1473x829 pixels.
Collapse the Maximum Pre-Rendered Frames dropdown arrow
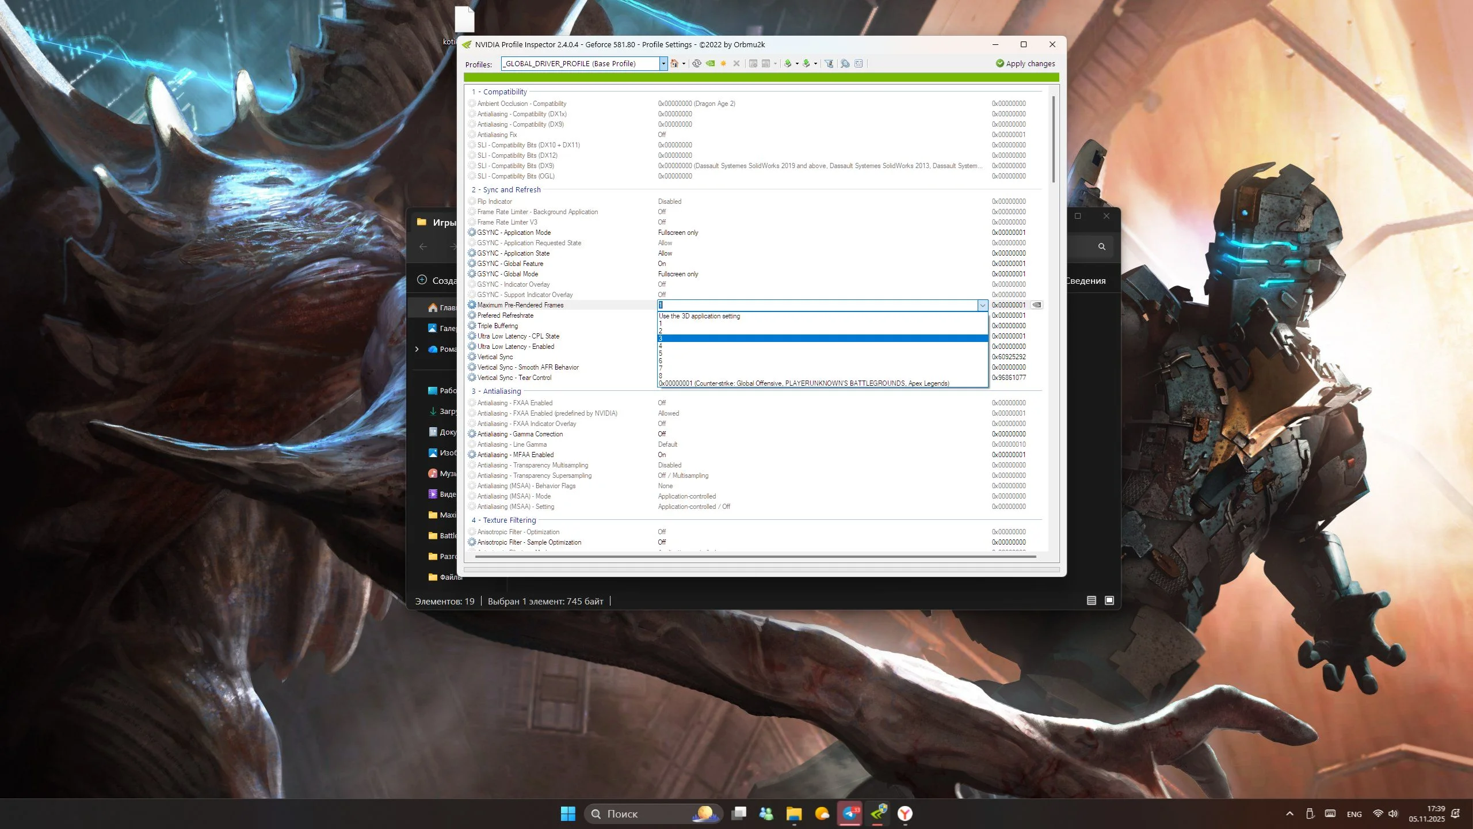coord(982,305)
